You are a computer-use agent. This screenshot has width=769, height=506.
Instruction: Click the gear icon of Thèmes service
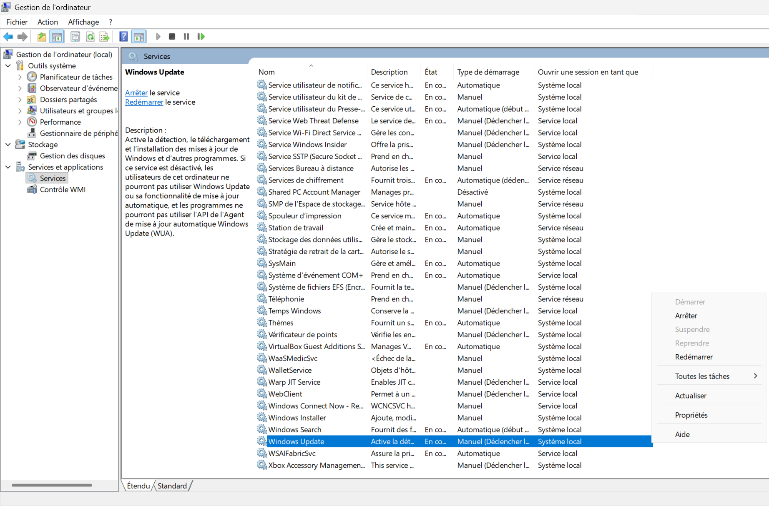click(262, 323)
